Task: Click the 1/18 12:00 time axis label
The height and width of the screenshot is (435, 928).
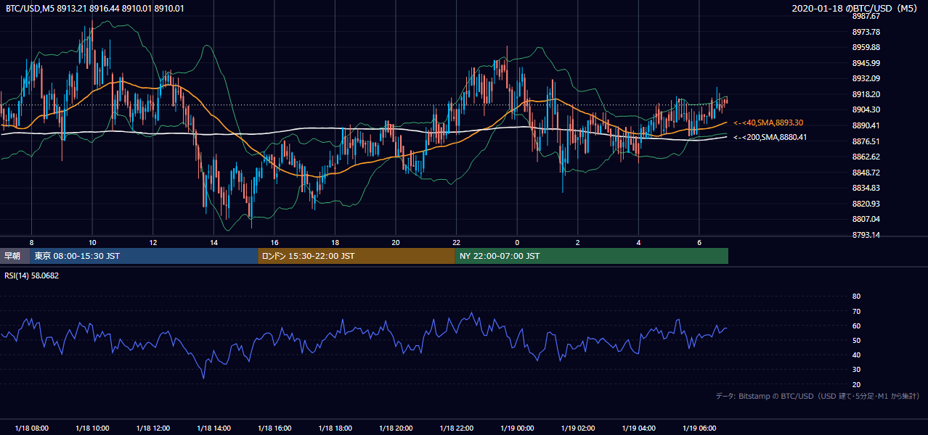Action: point(153,428)
